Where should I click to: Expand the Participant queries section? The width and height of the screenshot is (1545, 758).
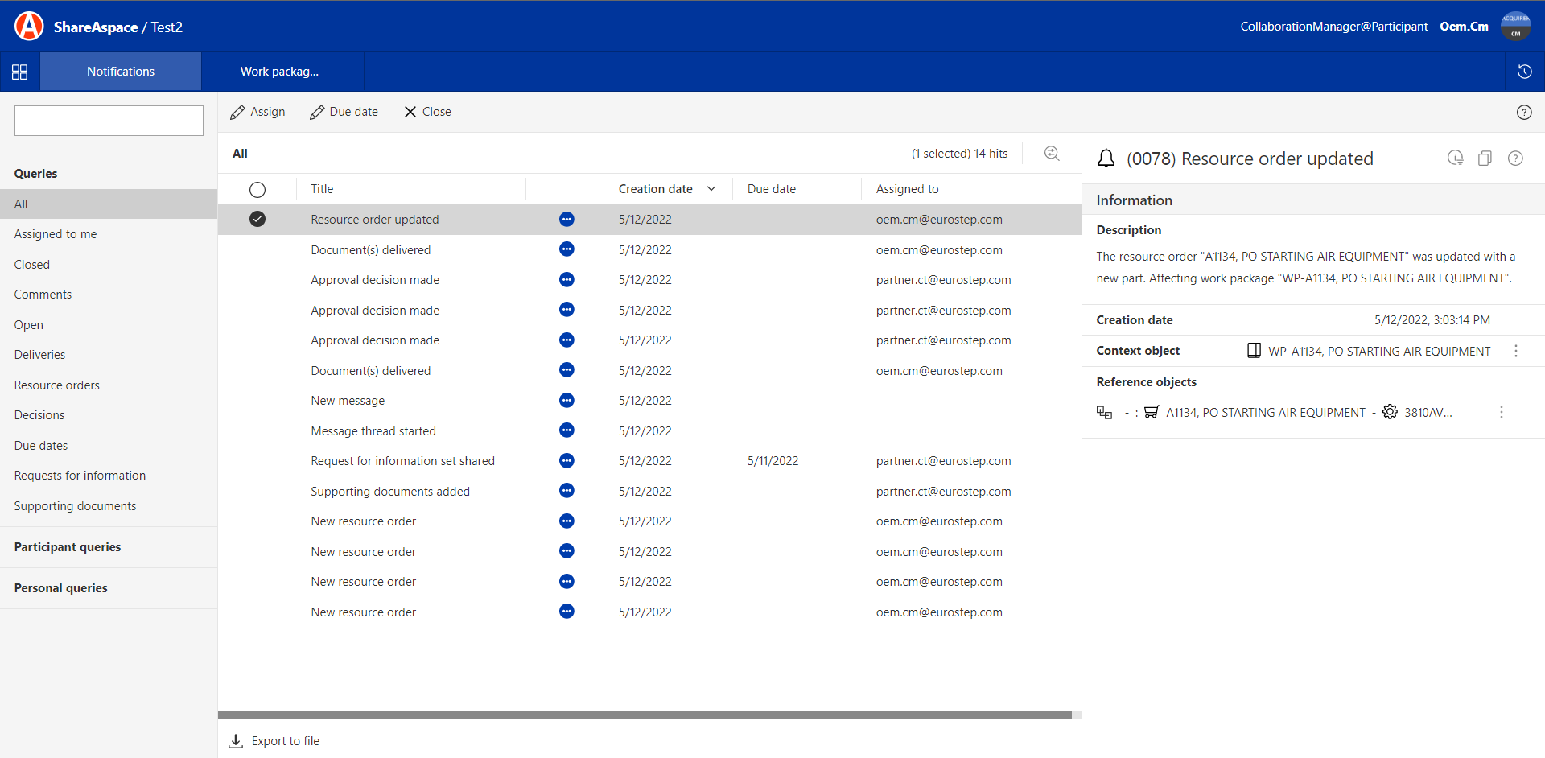click(68, 547)
